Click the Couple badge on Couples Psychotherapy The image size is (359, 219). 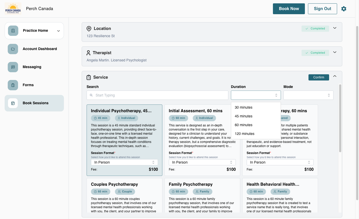point(125,192)
